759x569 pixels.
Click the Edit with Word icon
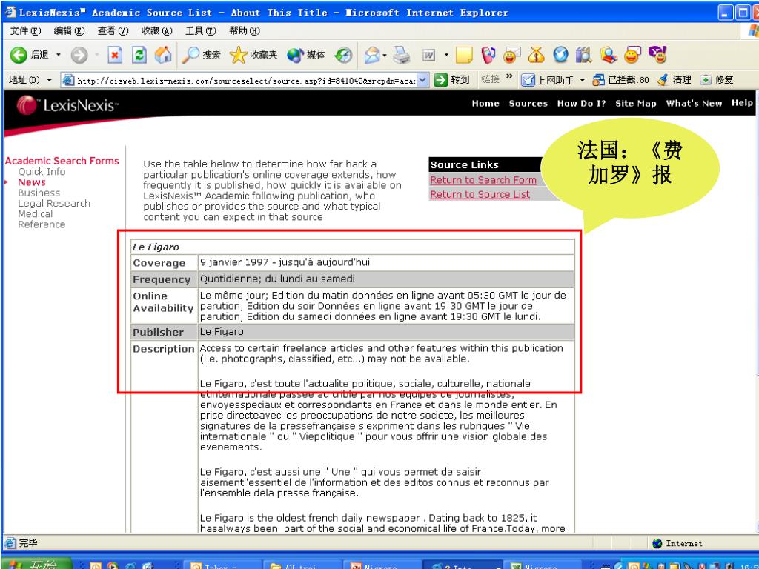click(429, 55)
